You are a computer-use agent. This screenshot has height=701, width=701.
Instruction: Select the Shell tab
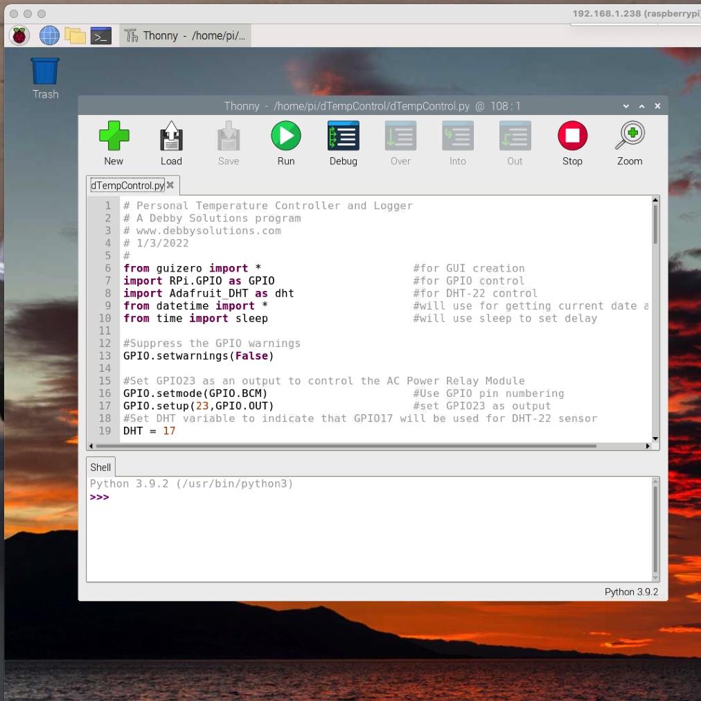click(x=100, y=467)
